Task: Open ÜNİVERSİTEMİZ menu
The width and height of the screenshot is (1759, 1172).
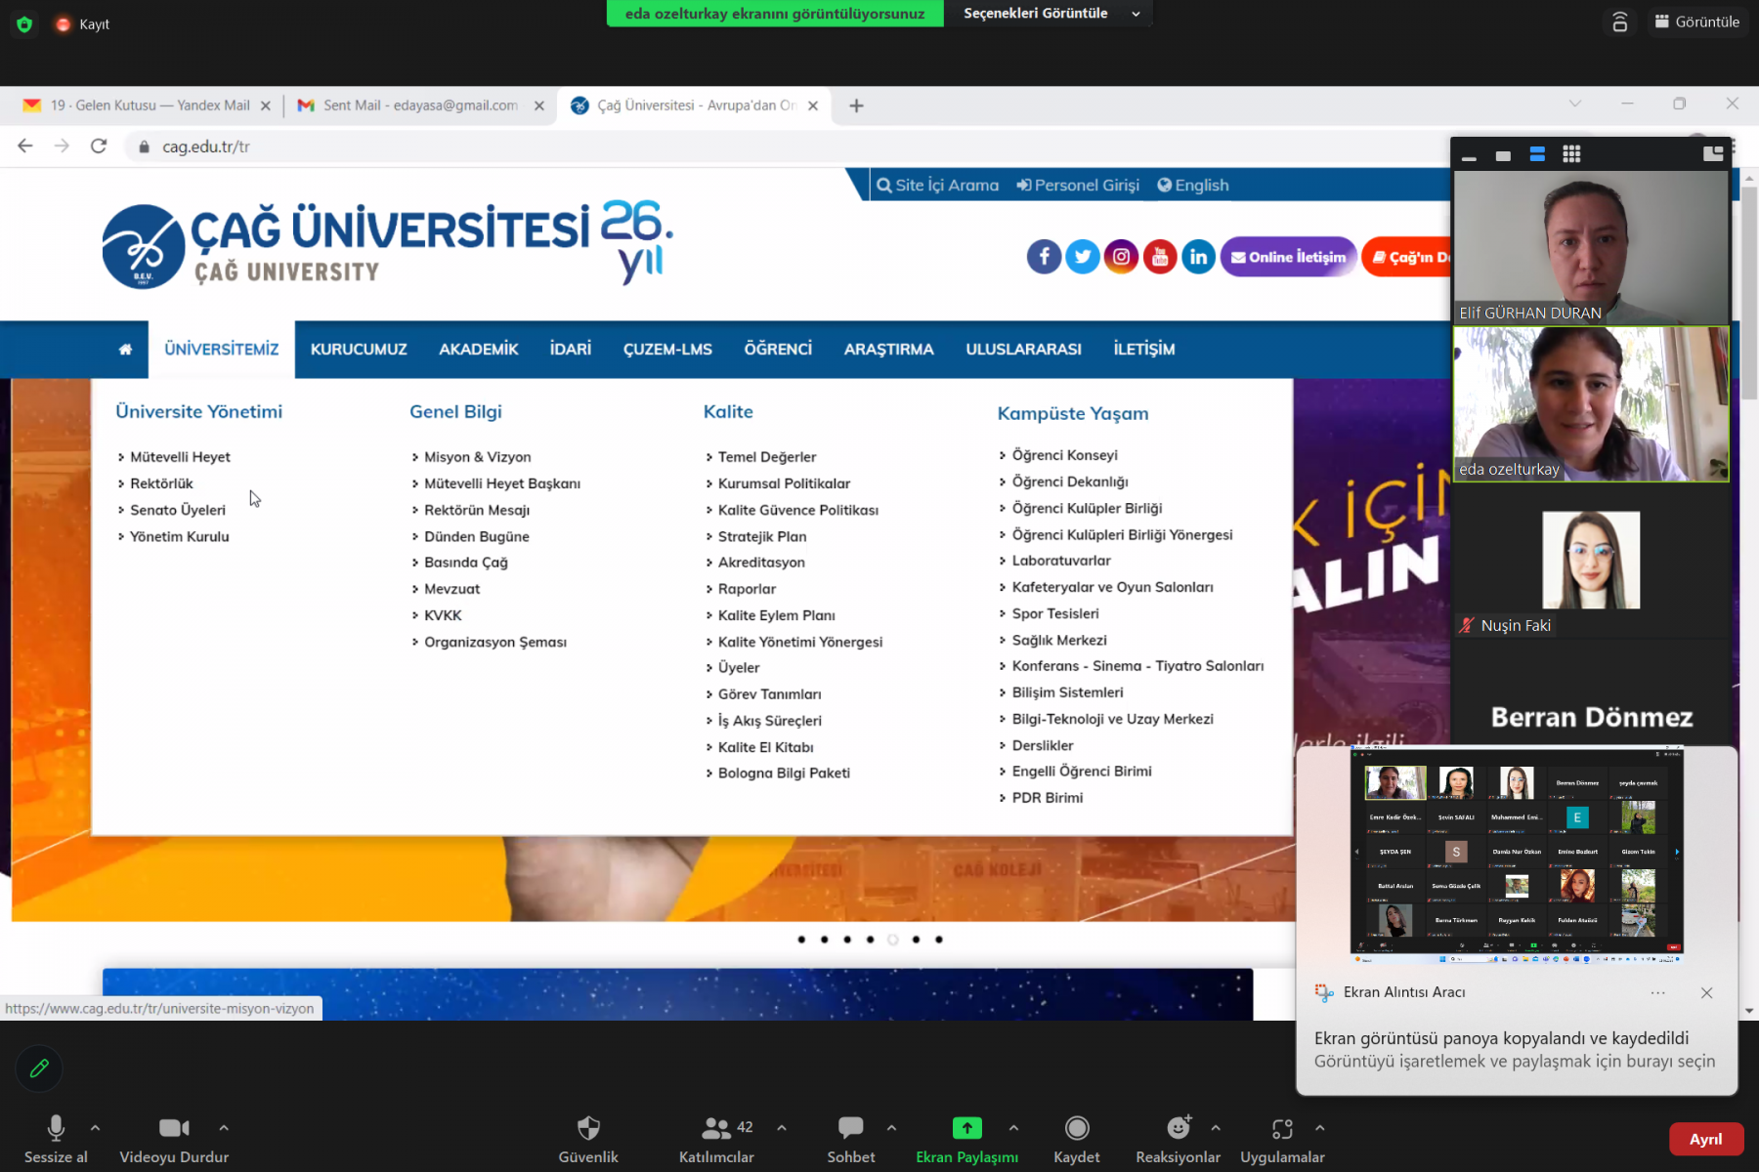Action: [222, 349]
